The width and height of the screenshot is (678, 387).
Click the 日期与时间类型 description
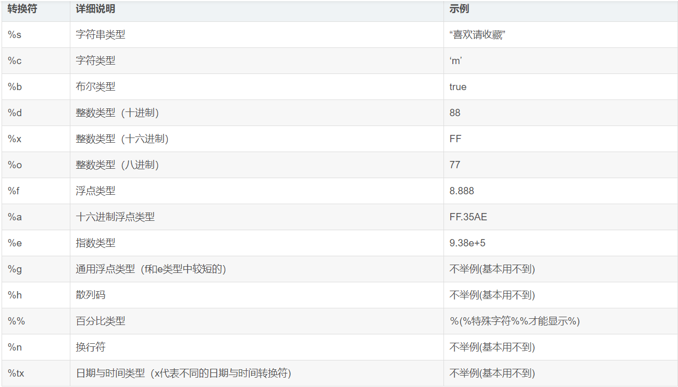(183, 373)
